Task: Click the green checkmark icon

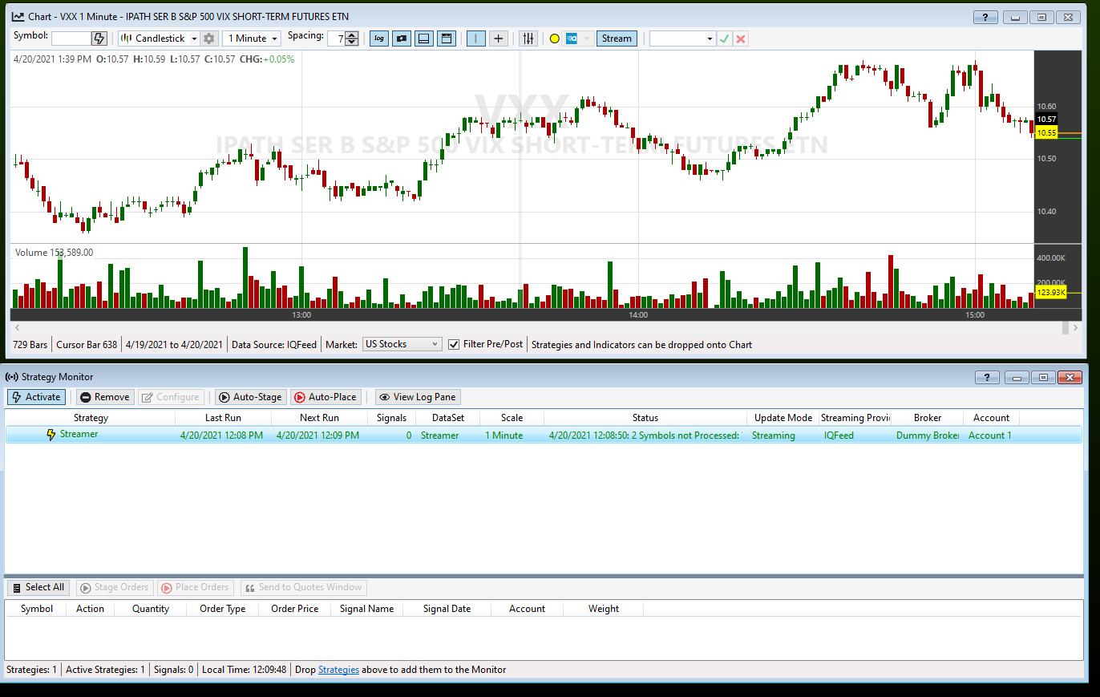Action: click(x=724, y=38)
